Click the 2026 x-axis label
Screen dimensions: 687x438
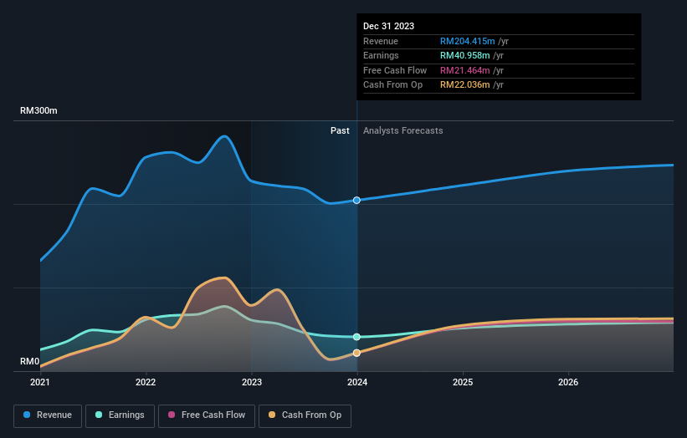click(568, 382)
